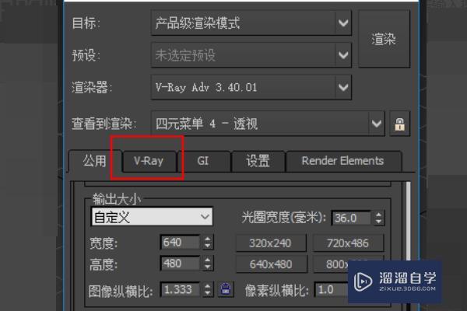Open the GI tab

point(203,161)
